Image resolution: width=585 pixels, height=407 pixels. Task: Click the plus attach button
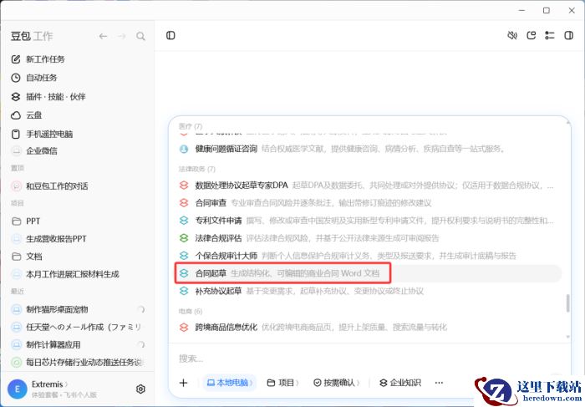[x=183, y=383]
